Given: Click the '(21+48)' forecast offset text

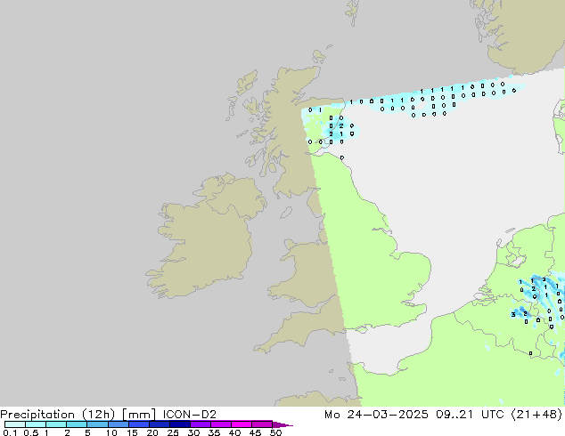Looking at the screenshot, I should 536,415.
